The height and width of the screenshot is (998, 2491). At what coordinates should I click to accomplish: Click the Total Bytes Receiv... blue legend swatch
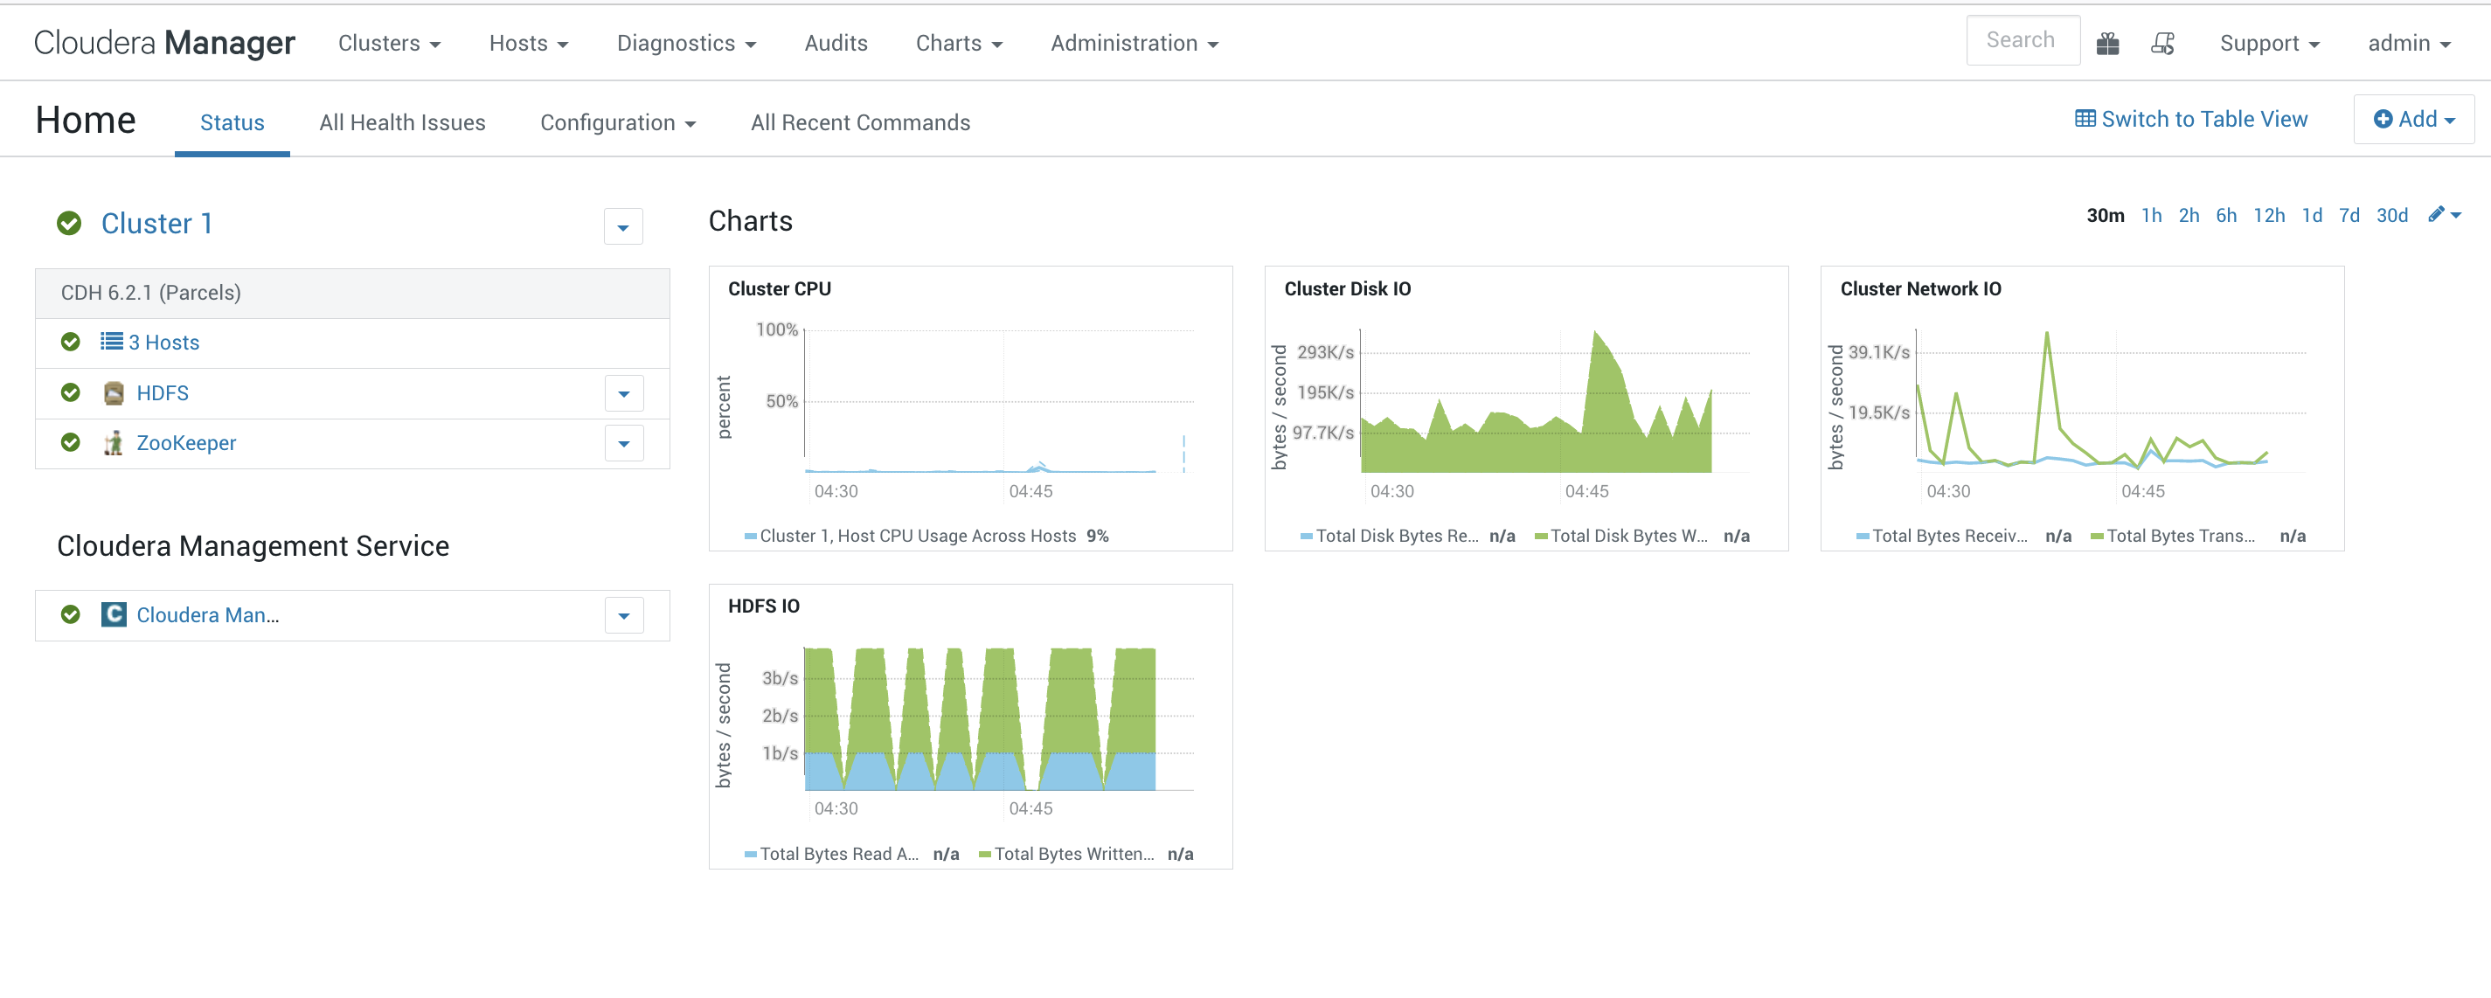tap(1863, 537)
